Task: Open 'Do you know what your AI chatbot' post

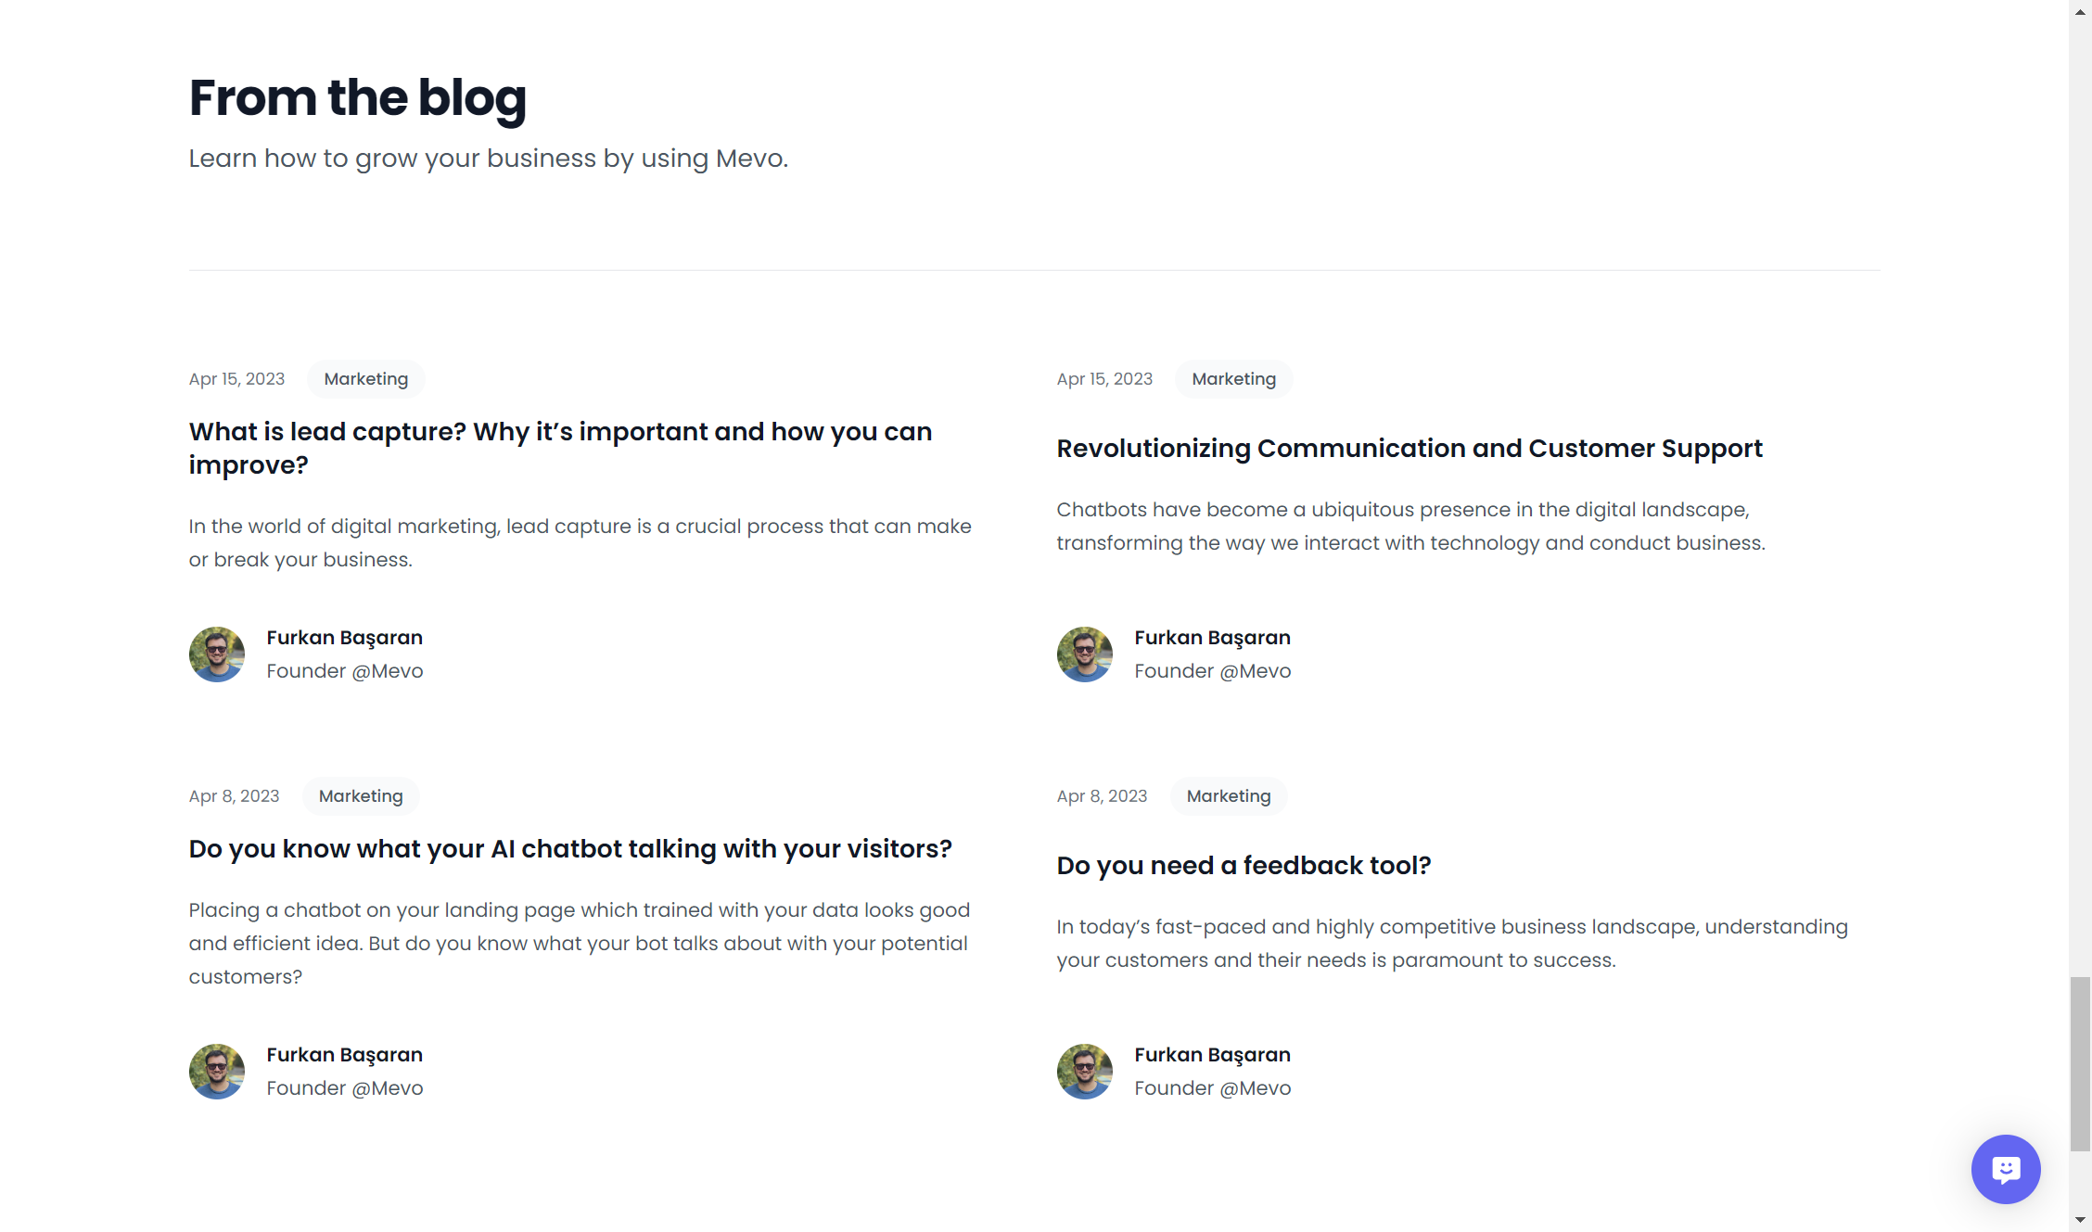Action: pyautogui.click(x=570, y=848)
